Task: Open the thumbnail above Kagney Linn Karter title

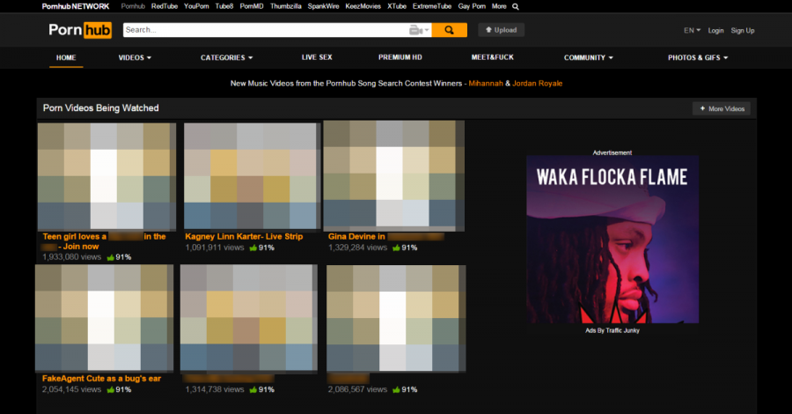Action: 252,176
